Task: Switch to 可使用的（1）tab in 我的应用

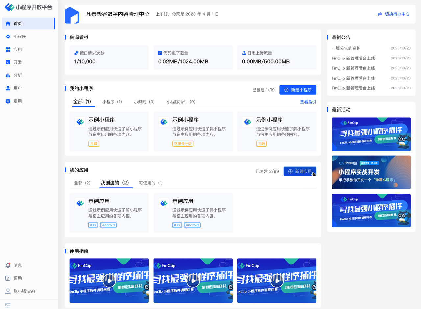Action: tap(151, 183)
